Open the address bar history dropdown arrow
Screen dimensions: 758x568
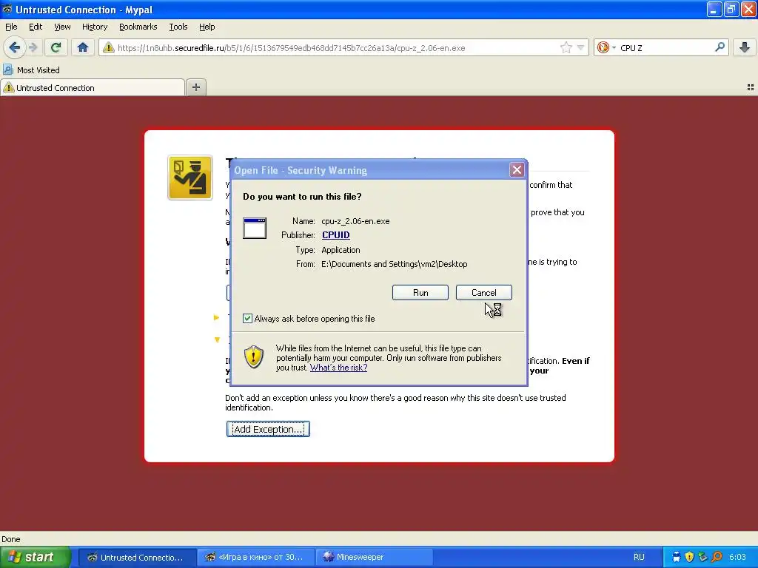click(x=580, y=47)
